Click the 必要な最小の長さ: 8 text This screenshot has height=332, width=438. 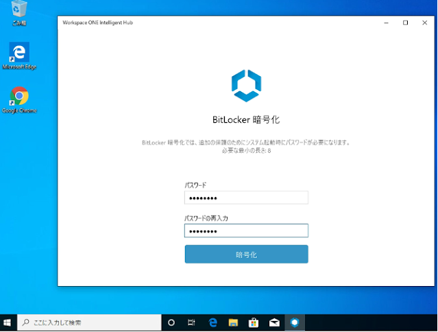tap(246, 151)
